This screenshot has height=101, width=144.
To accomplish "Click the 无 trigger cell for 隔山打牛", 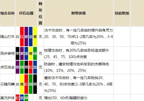I will [x=40, y=37].
